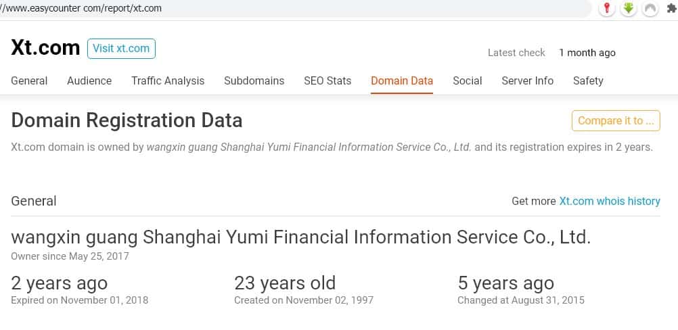Switch to the Social tab

click(468, 80)
